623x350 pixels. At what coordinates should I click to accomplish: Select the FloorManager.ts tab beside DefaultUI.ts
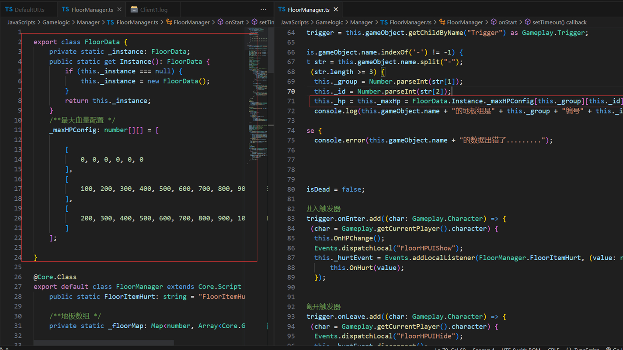point(87,9)
